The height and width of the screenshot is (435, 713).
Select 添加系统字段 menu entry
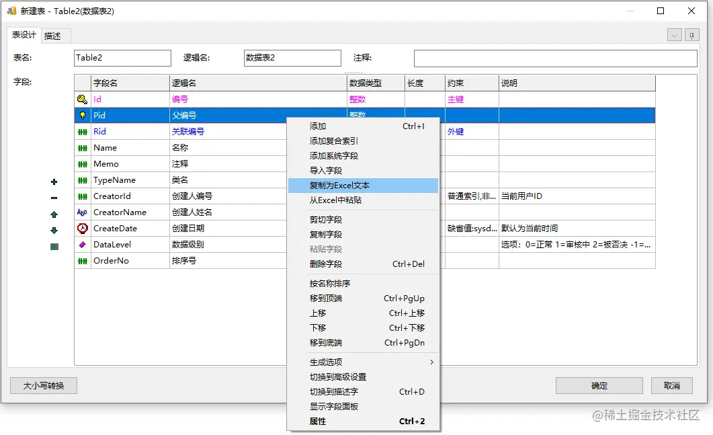point(364,155)
